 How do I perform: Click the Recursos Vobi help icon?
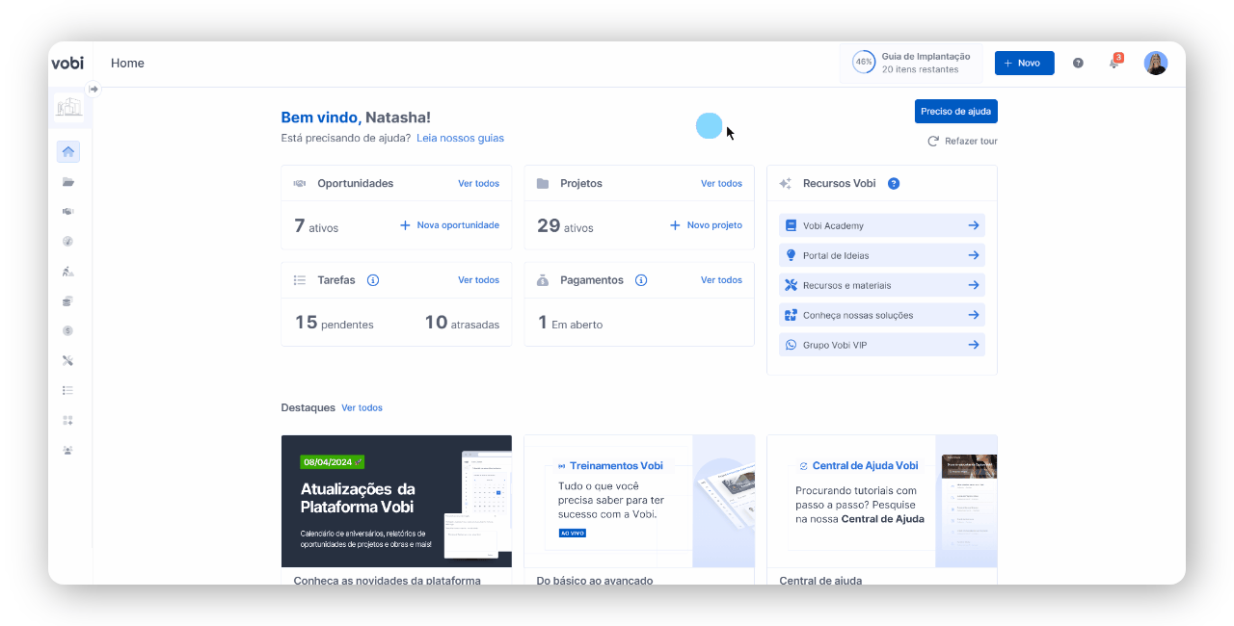[894, 184]
